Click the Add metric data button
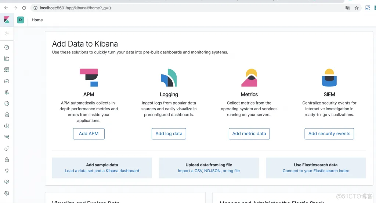The image size is (376, 203). tap(249, 134)
